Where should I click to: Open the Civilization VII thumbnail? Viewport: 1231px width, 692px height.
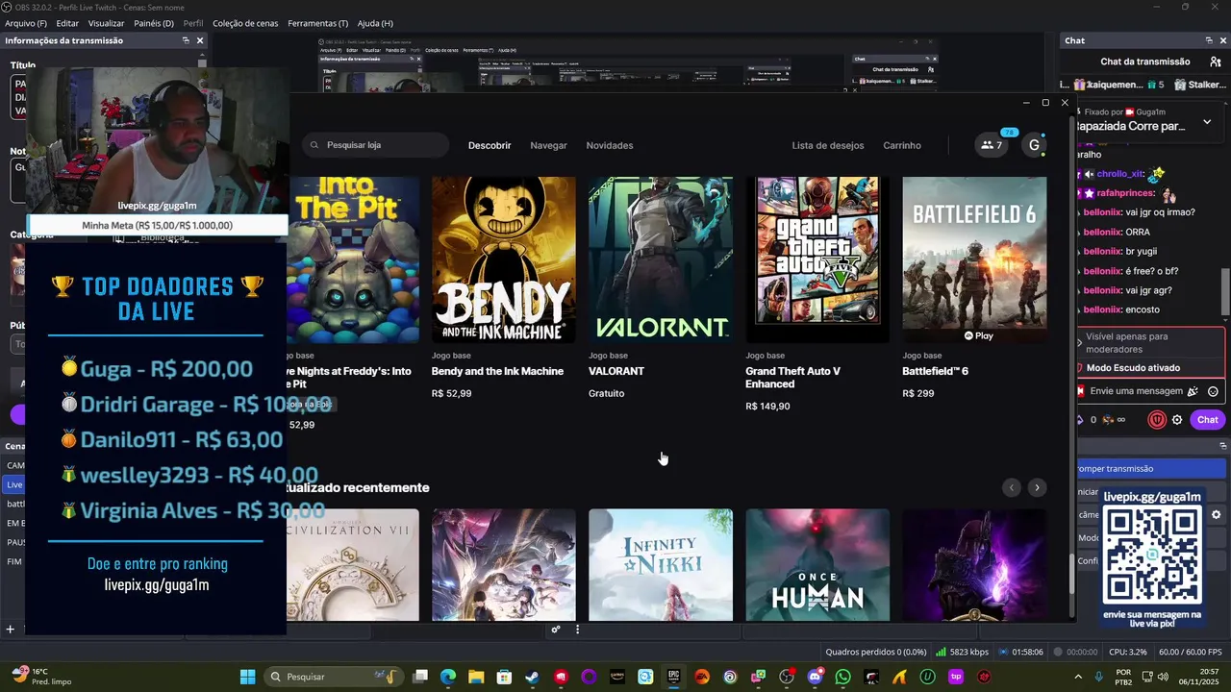pyautogui.click(x=352, y=565)
